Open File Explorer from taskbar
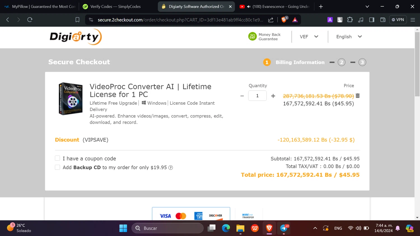The height and width of the screenshot is (236, 420). click(x=240, y=228)
